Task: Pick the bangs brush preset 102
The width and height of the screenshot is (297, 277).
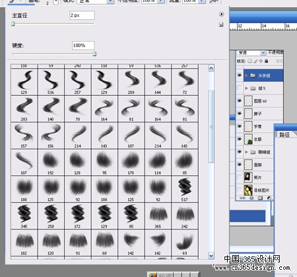Action: tap(24, 243)
